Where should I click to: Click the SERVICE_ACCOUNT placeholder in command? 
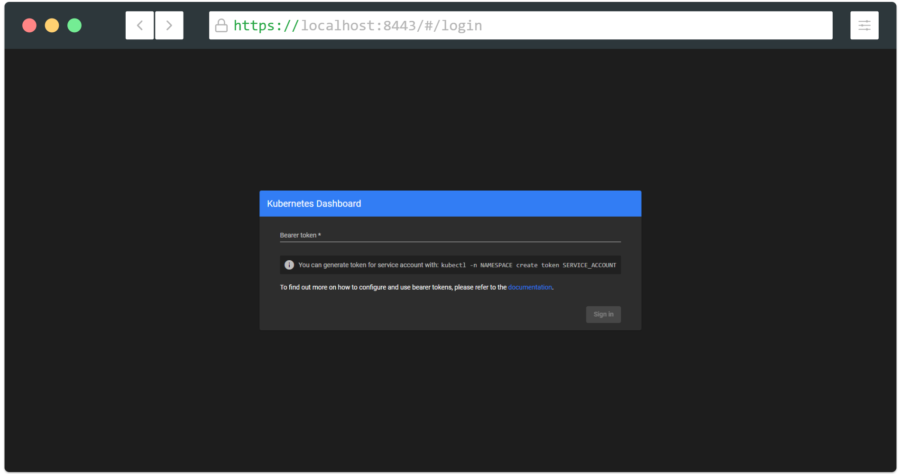point(589,265)
